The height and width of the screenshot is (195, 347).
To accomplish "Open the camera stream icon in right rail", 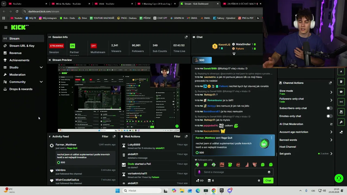I will point(341,112).
